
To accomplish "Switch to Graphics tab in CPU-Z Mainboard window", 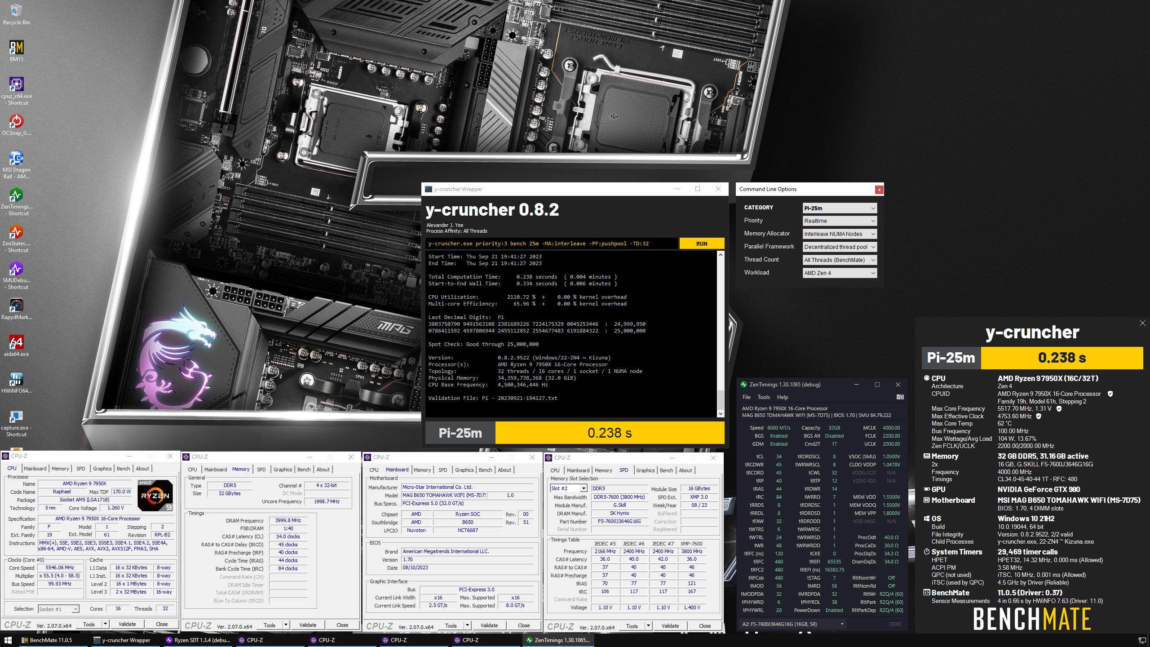I will coord(464,470).
